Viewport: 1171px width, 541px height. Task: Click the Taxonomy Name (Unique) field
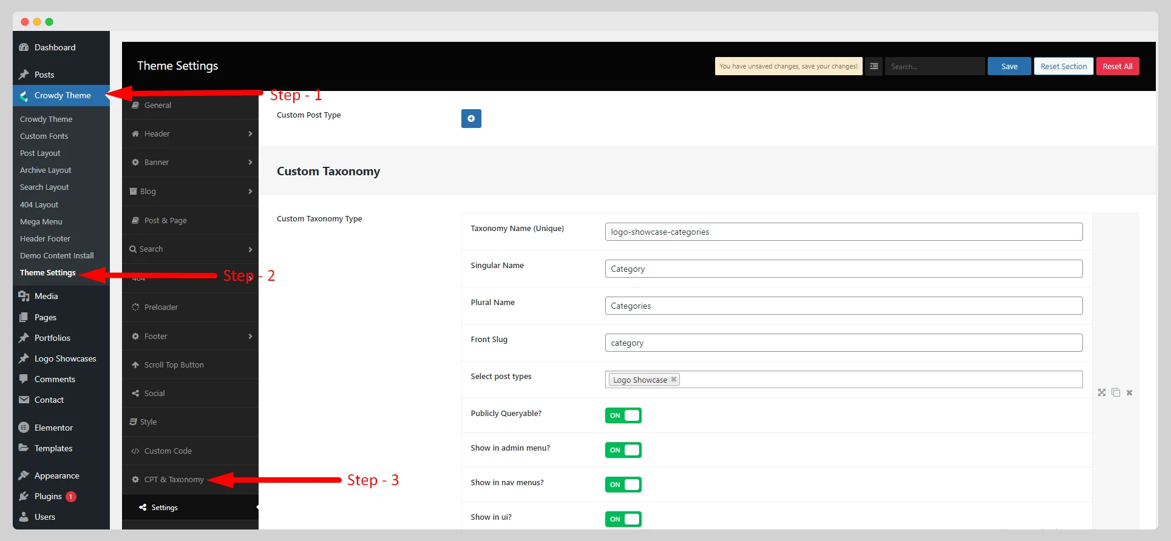pos(844,232)
